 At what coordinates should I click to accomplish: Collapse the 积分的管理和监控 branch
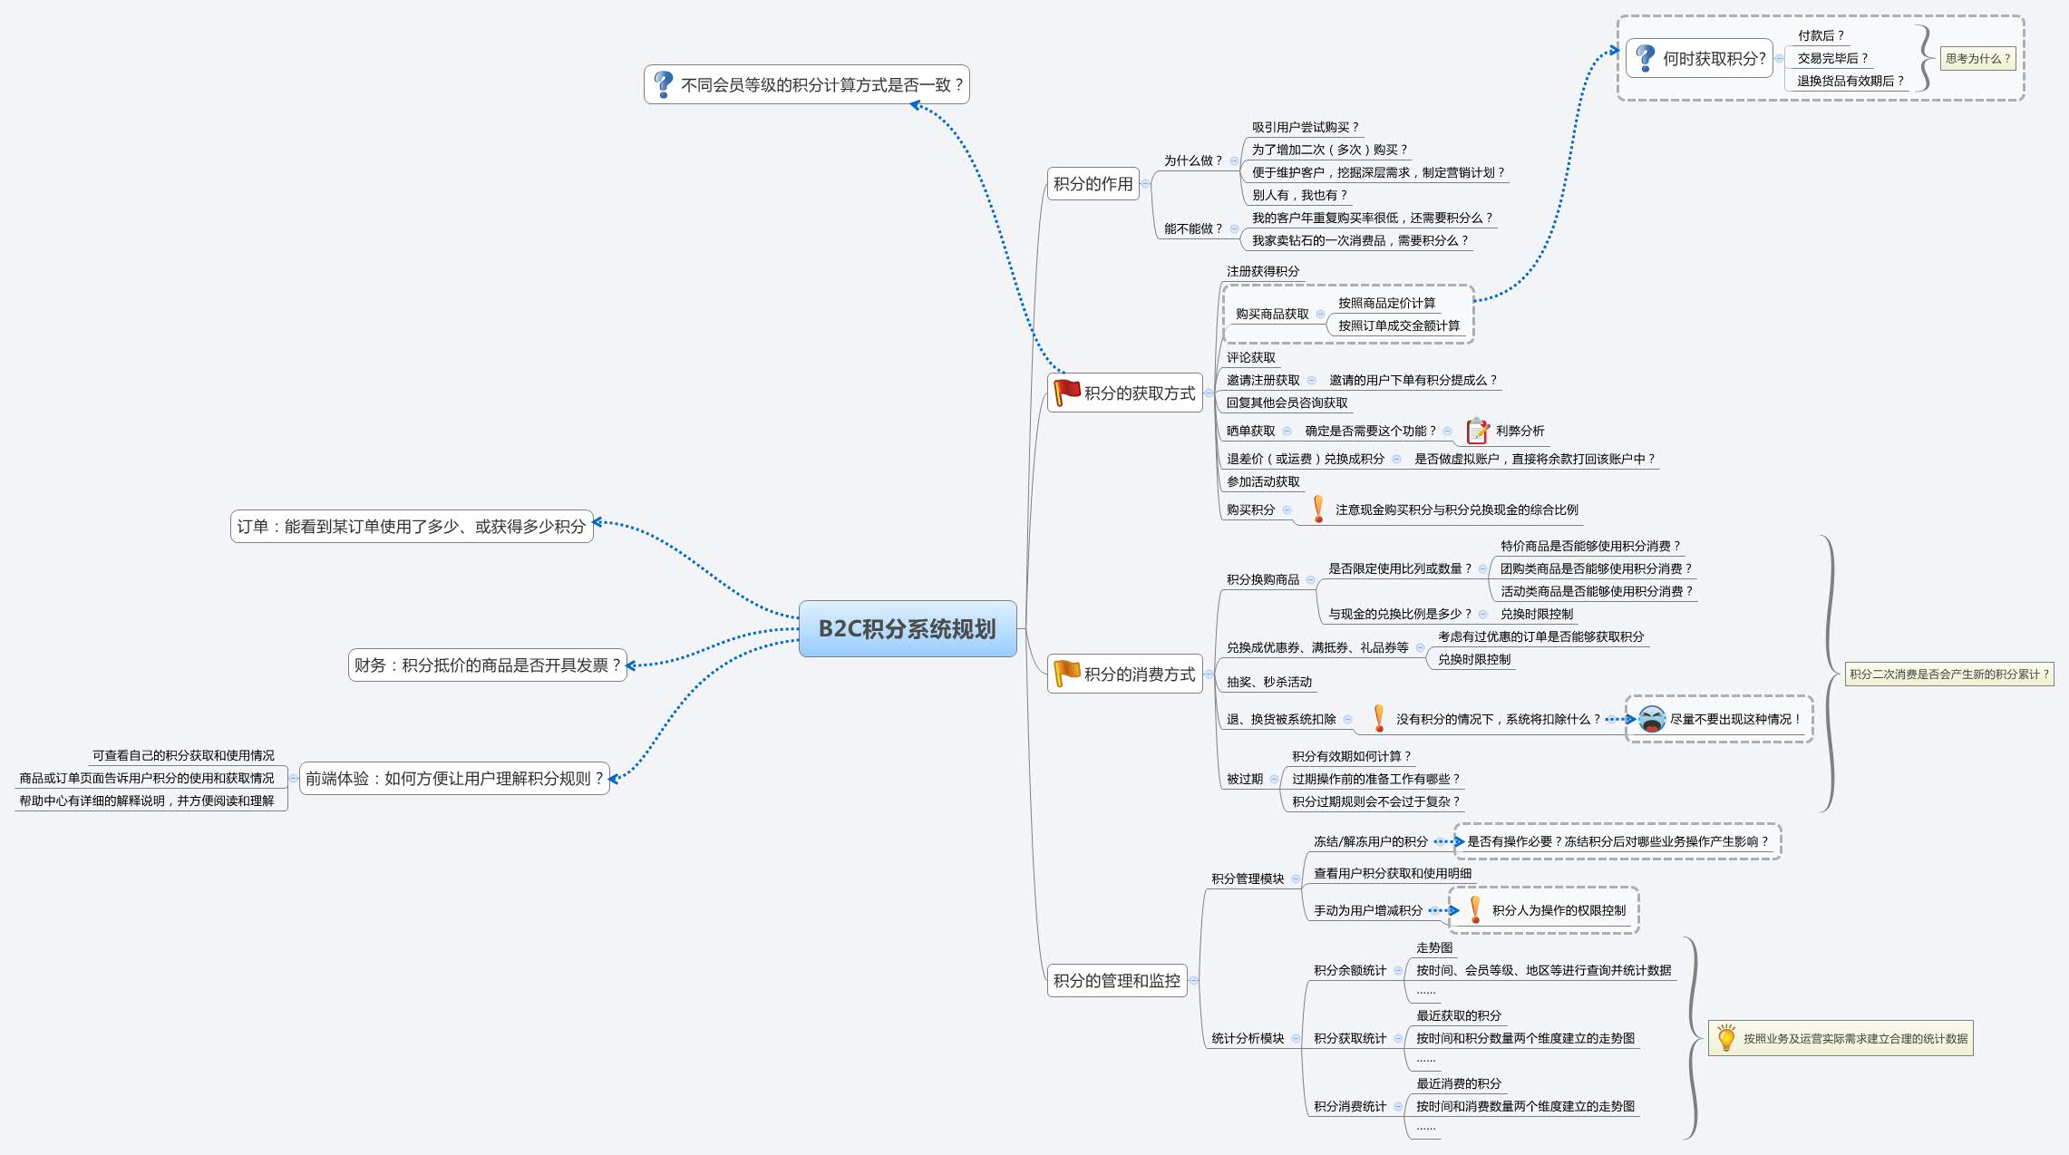tap(1194, 980)
